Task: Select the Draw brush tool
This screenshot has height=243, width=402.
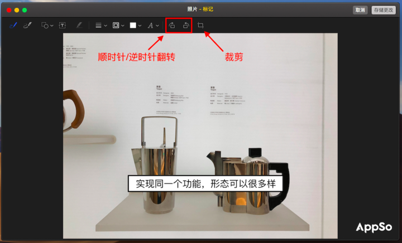Action: (27, 25)
